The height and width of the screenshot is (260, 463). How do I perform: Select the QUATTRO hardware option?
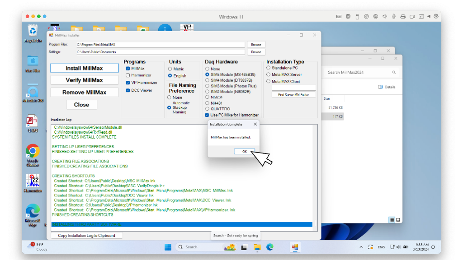[207, 109]
